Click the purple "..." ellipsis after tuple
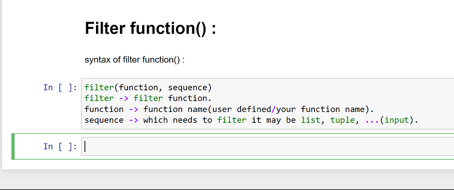This screenshot has height=190, width=454. tap(372, 120)
